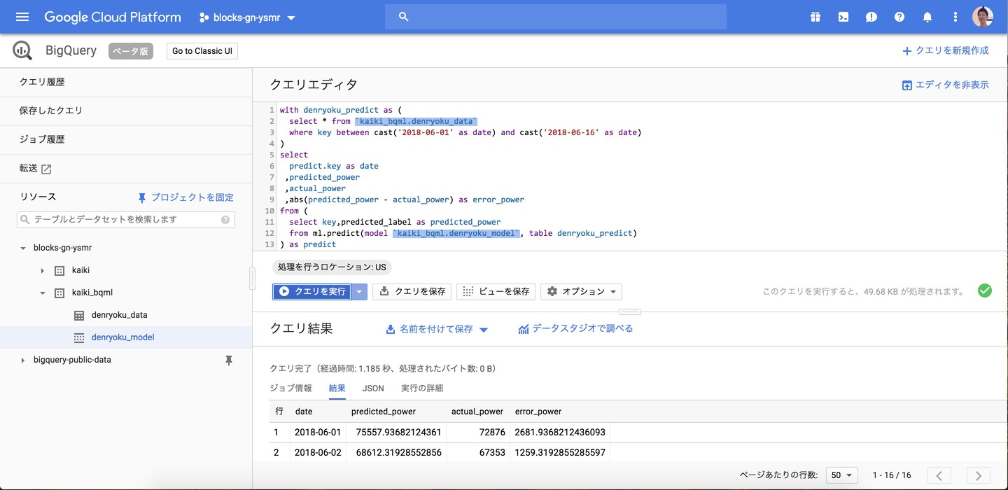Click the date cell 2018-06-02
Screen dimensions: 1008x490
(x=318, y=453)
